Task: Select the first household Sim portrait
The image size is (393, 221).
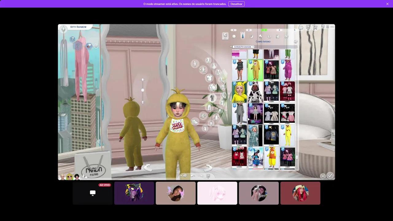Action: (x=62, y=177)
